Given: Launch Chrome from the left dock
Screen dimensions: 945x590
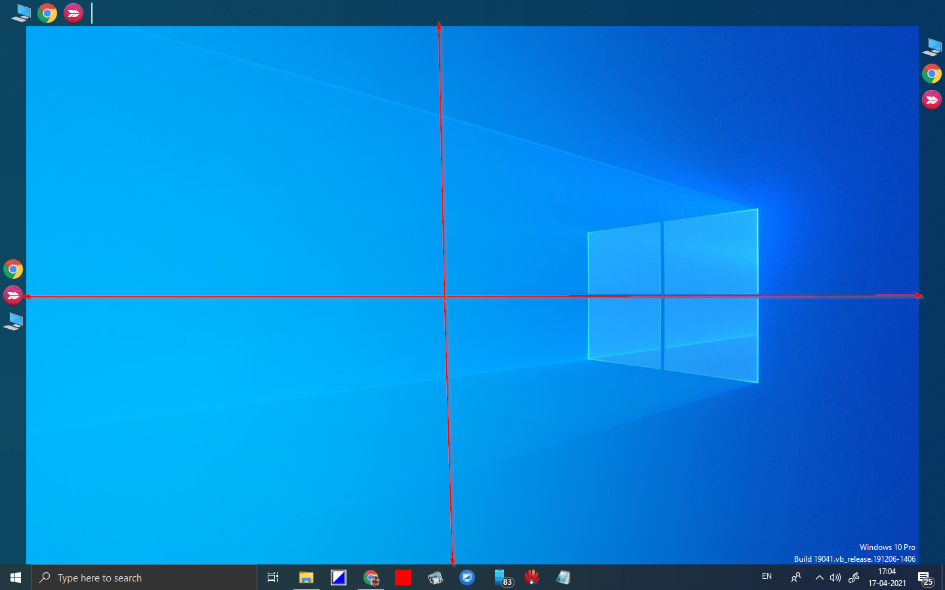Looking at the screenshot, I should point(13,269).
